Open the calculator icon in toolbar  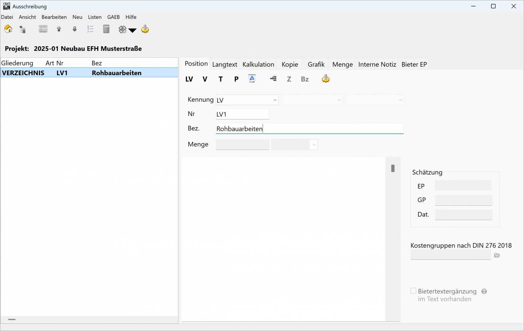(x=106, y=29)
